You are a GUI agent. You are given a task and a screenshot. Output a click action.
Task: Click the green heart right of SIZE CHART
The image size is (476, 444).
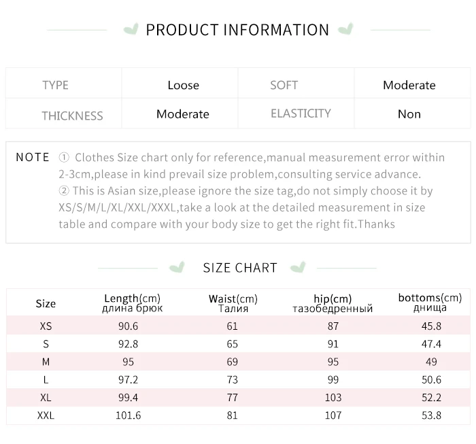298,267
